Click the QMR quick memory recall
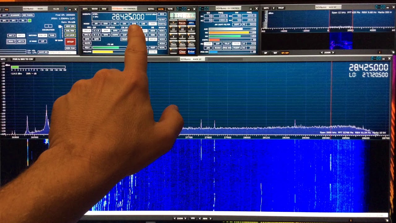Screen dimensions: 396x223 [x=96, y=39]
